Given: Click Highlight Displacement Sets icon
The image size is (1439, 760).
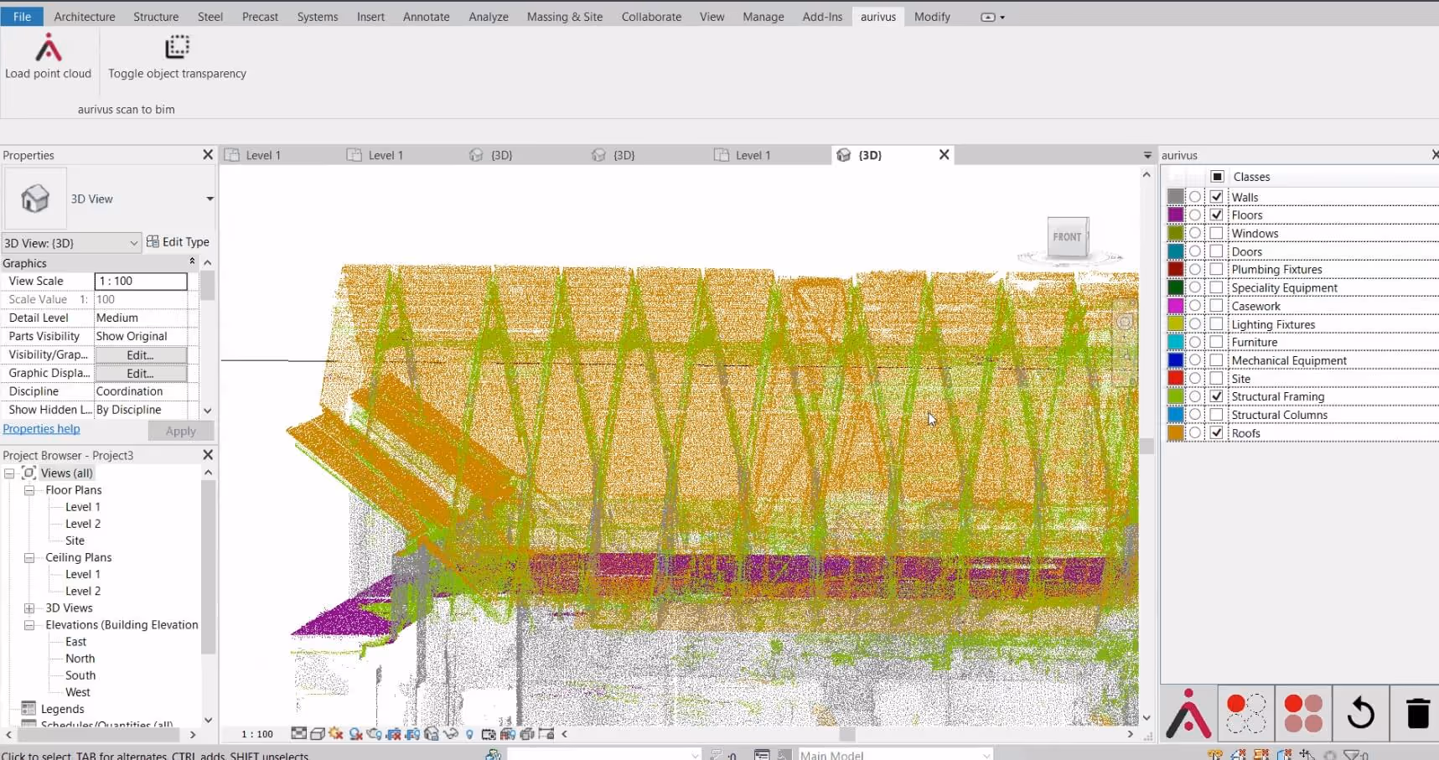Looking at the screenshot, I should click(x=527, y=734).
